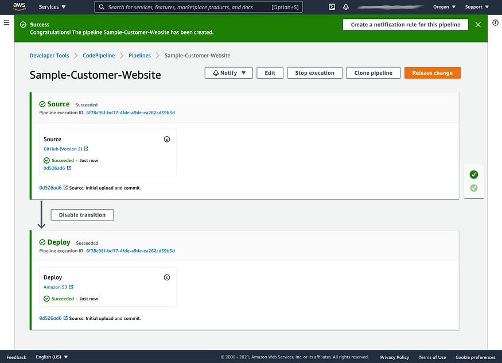Screen dimensions: 502x363
Task: Click Disable transition button
Action: point(82,215)
